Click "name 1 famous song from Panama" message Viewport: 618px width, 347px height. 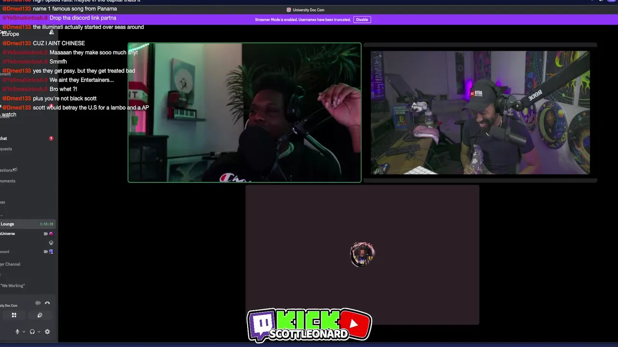[75, 9]
